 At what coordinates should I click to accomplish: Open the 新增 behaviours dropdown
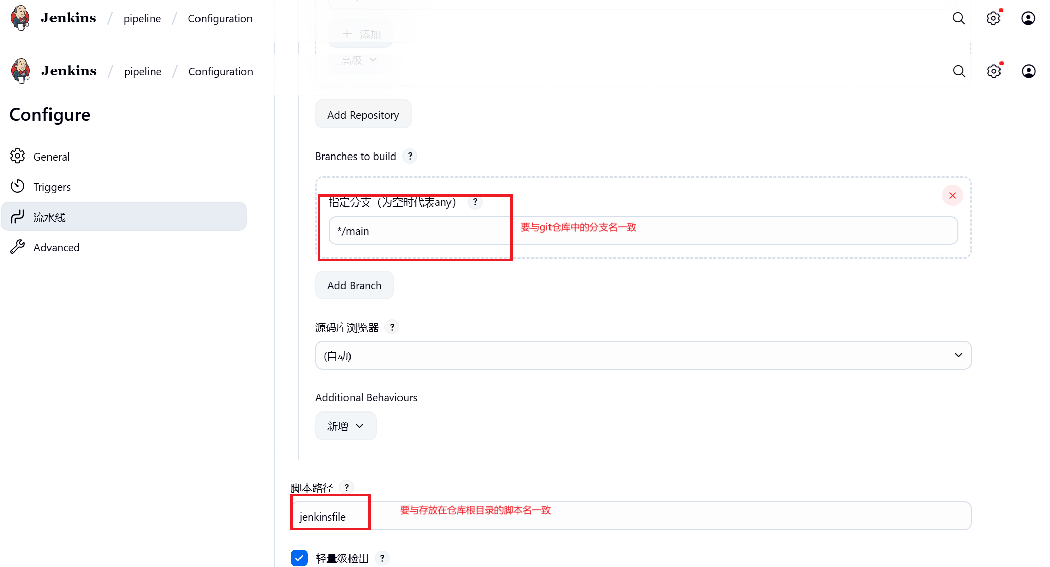[x=345, y=426]
